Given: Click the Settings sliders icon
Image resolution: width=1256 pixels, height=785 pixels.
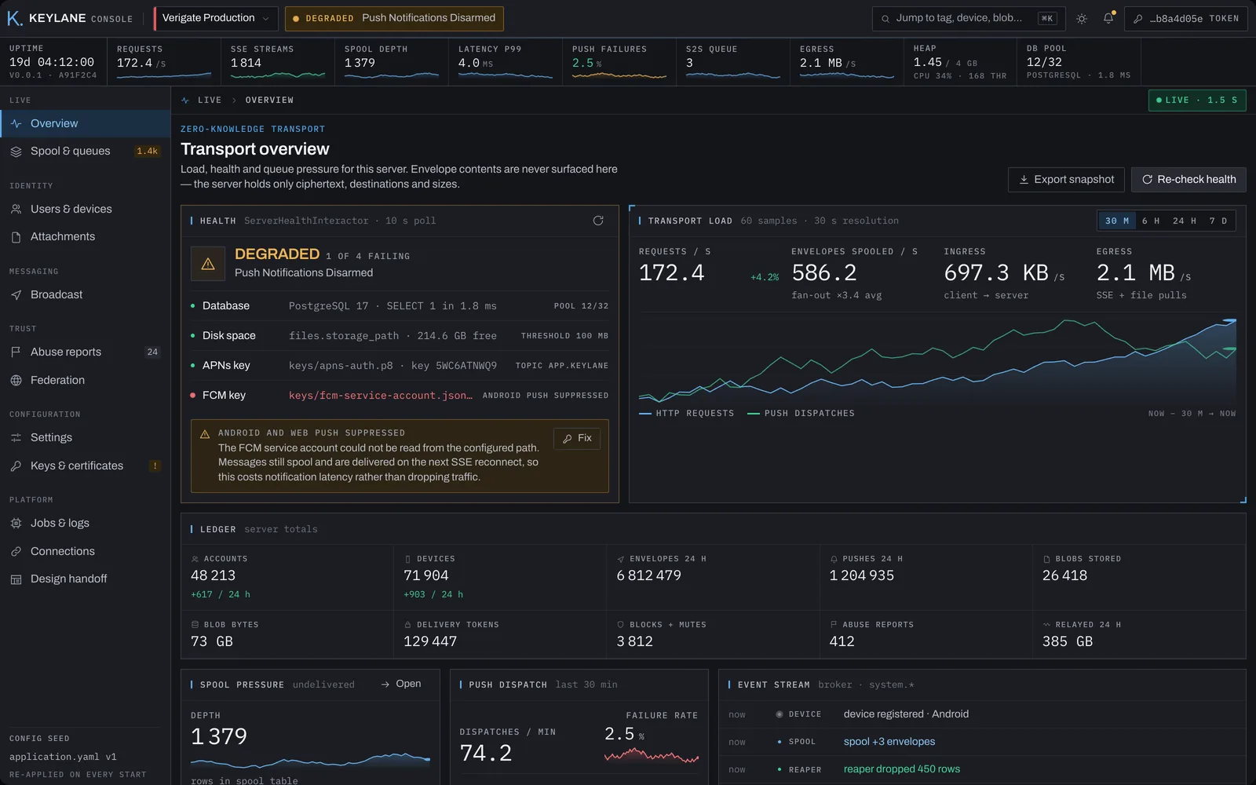Looking at the screenshot, I should pyautogui.click(x=16, y=437).
